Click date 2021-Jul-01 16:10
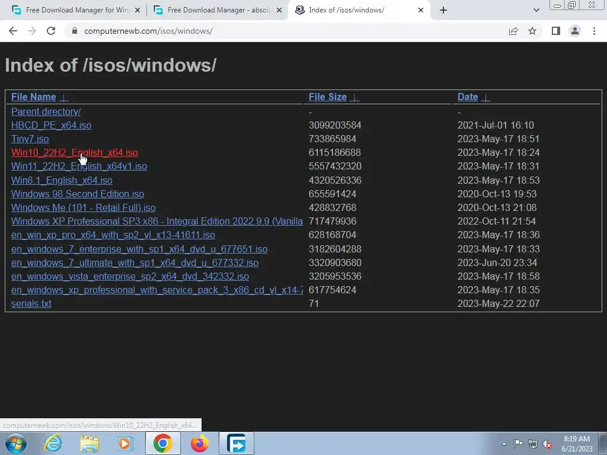The width and height of the screenshot is (607, 455). click(x=496, y=126)
